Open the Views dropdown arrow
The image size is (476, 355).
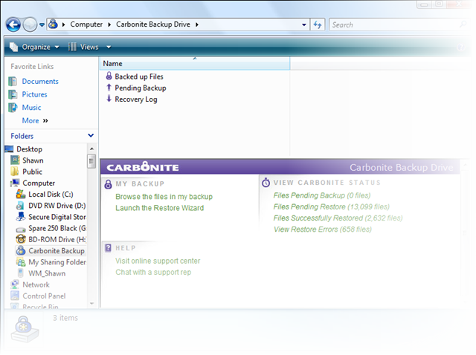[109, 47]
